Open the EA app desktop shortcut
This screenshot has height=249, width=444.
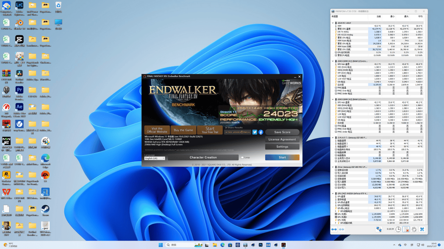[45, 176]
